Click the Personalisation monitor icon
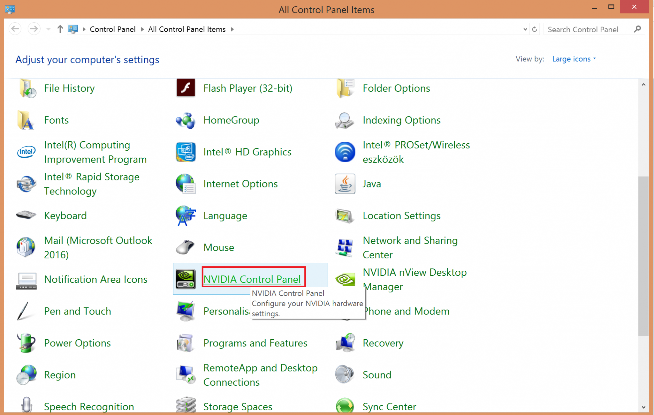654x415 pixels. [186, 311]
